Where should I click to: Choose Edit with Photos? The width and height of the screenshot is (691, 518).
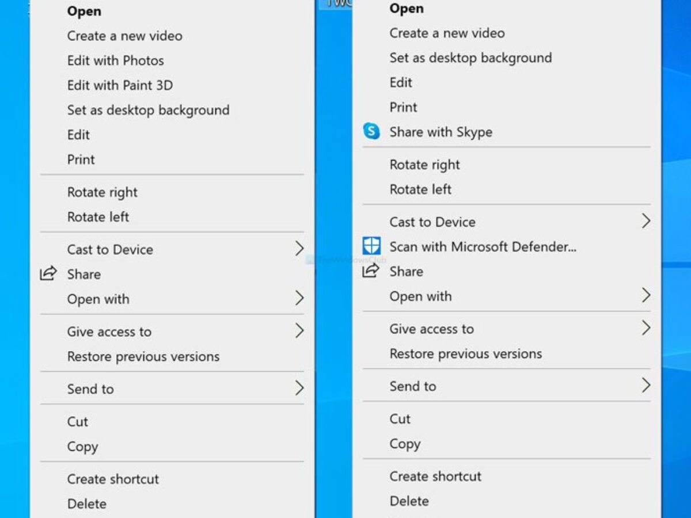coord(115,60)
